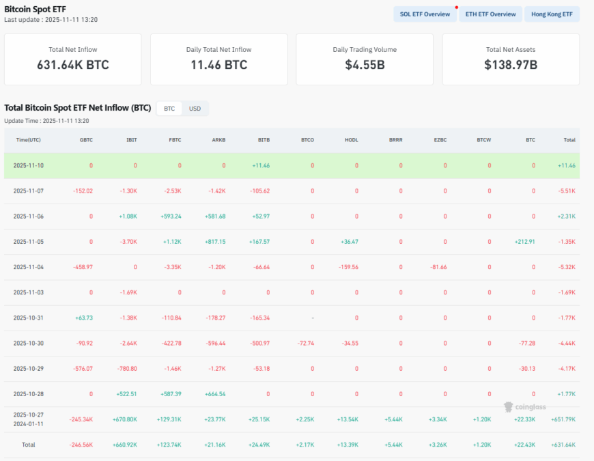This screenshot has width=594, height=461.
Task: Click the Daily Trading Volume card
Action: 365,59
